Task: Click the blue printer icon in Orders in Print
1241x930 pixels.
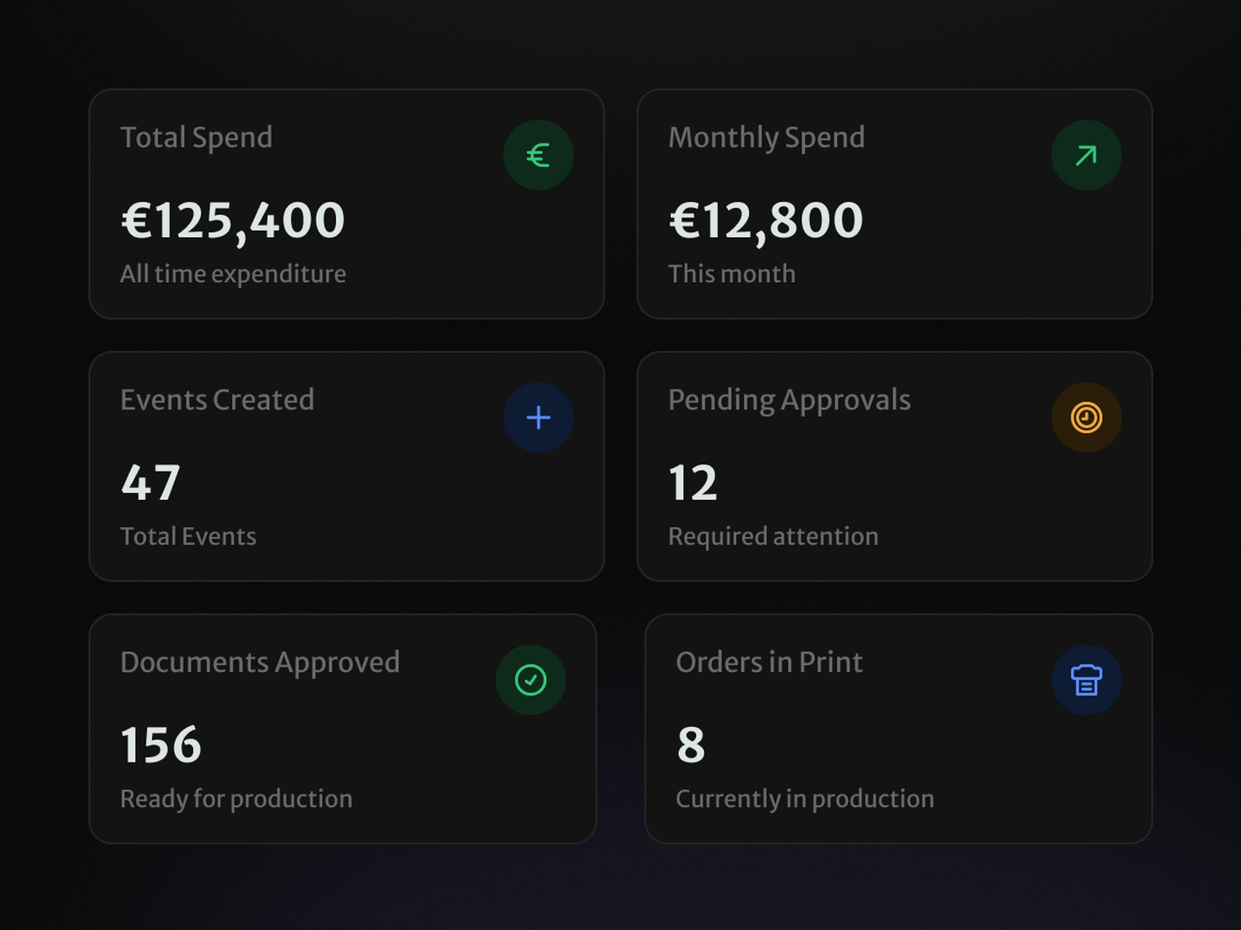Action: (x=1086, y=680)
